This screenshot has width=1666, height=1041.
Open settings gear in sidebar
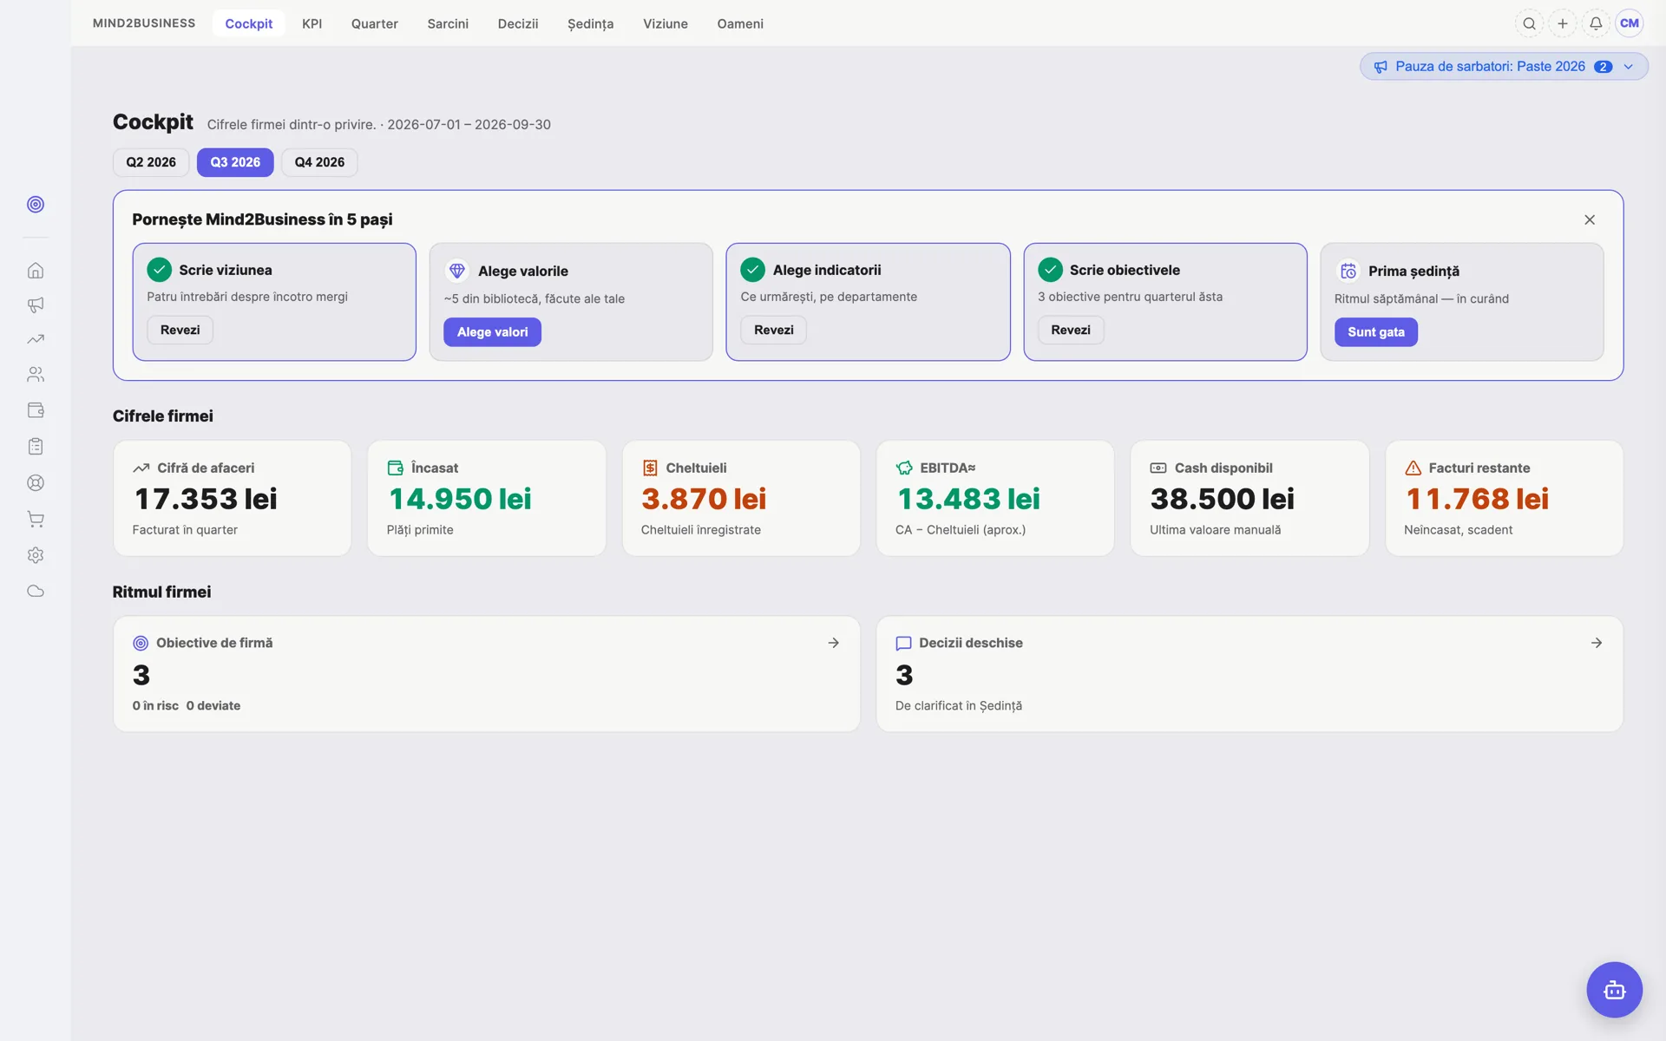pyautogui.click(x=36, y=555)
